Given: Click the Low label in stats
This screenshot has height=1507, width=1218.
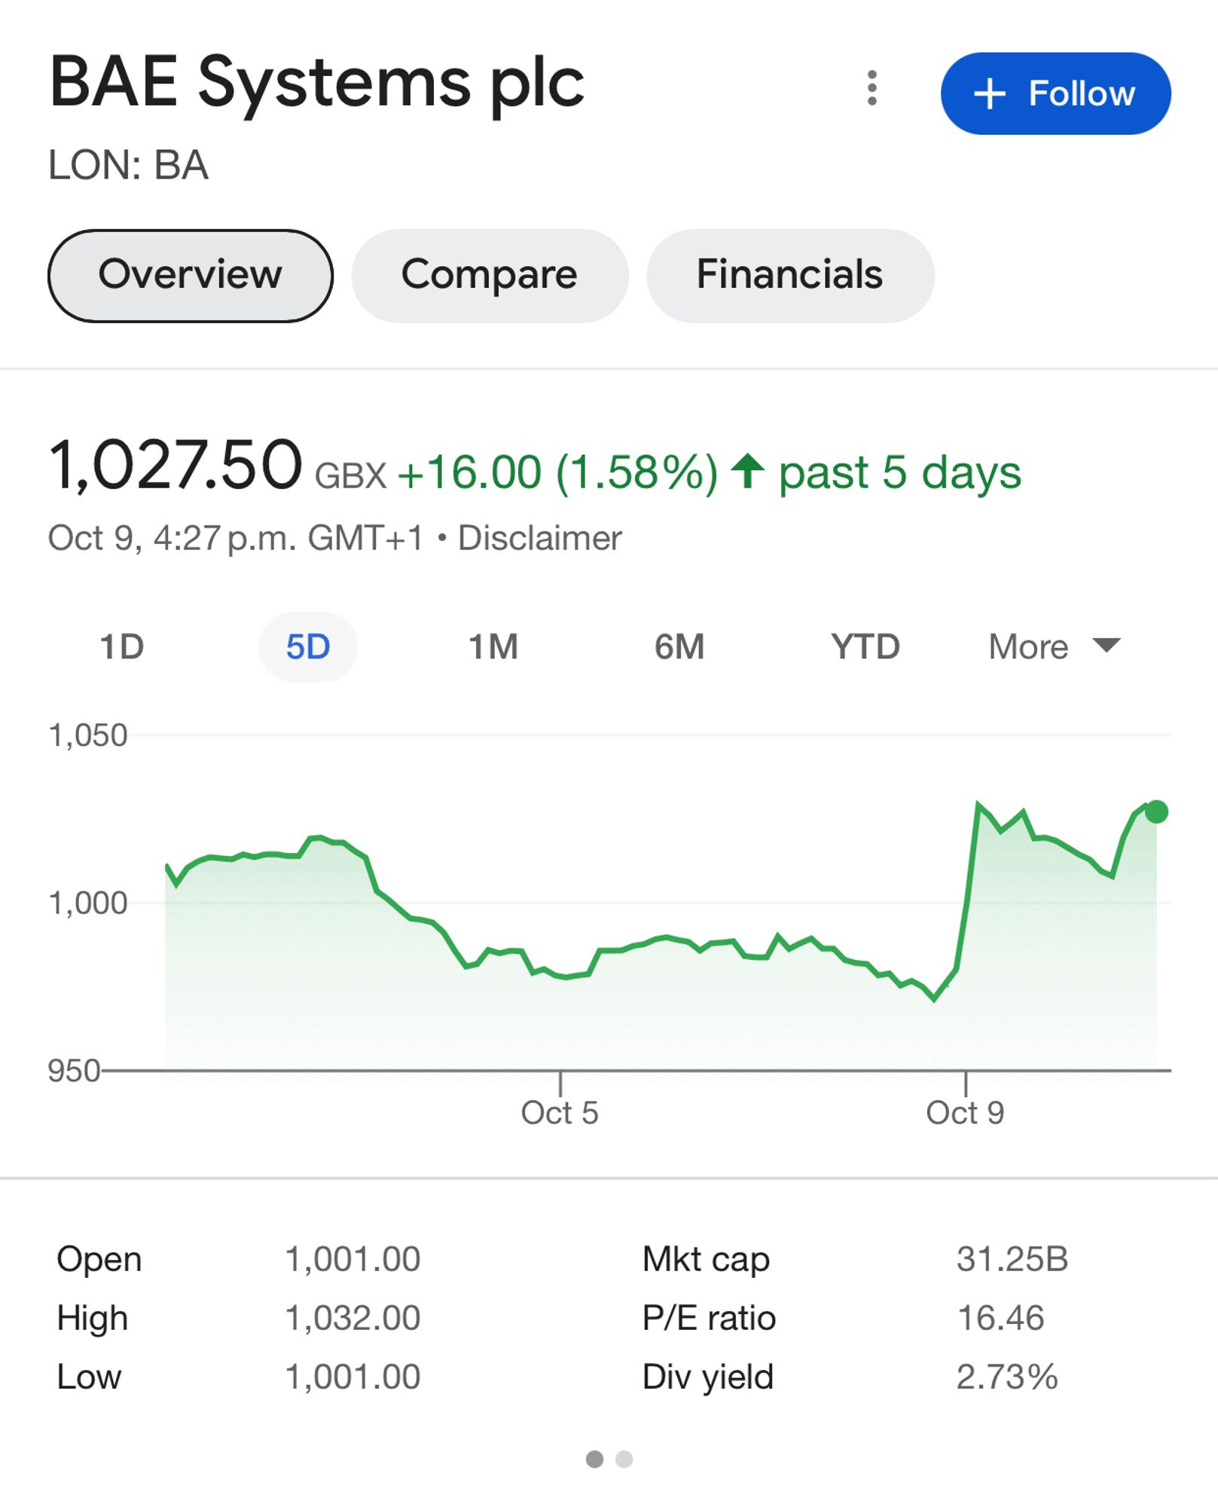Looking at the screenshot, I should (x=89, y=1377).
